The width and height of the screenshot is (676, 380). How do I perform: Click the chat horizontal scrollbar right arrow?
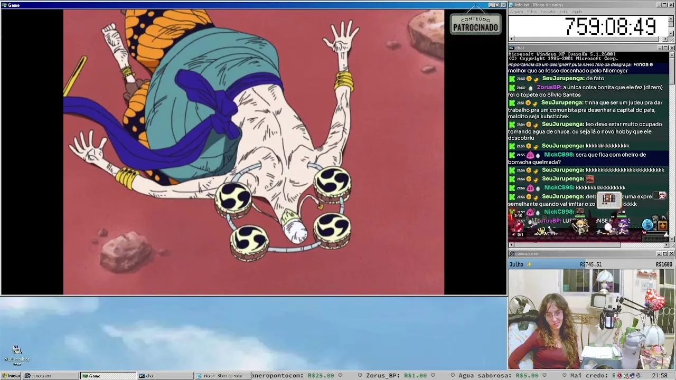tap(666, 245)
